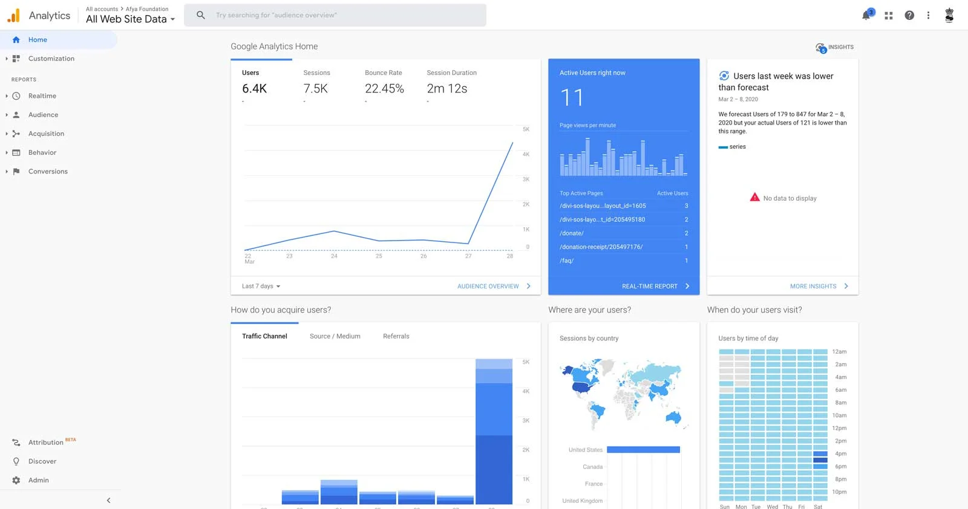Collapse the left sidebar with chevron
The height and width of the screenshot is (509, 968).
click(109, 501)
